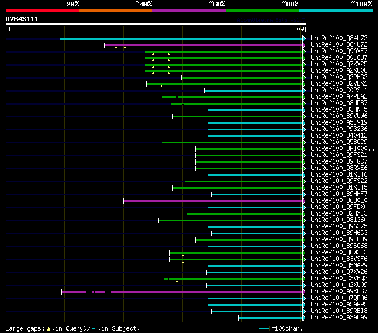
Task: Click the purple alignment bar for A9SLG7
Action: click(183, 292)
